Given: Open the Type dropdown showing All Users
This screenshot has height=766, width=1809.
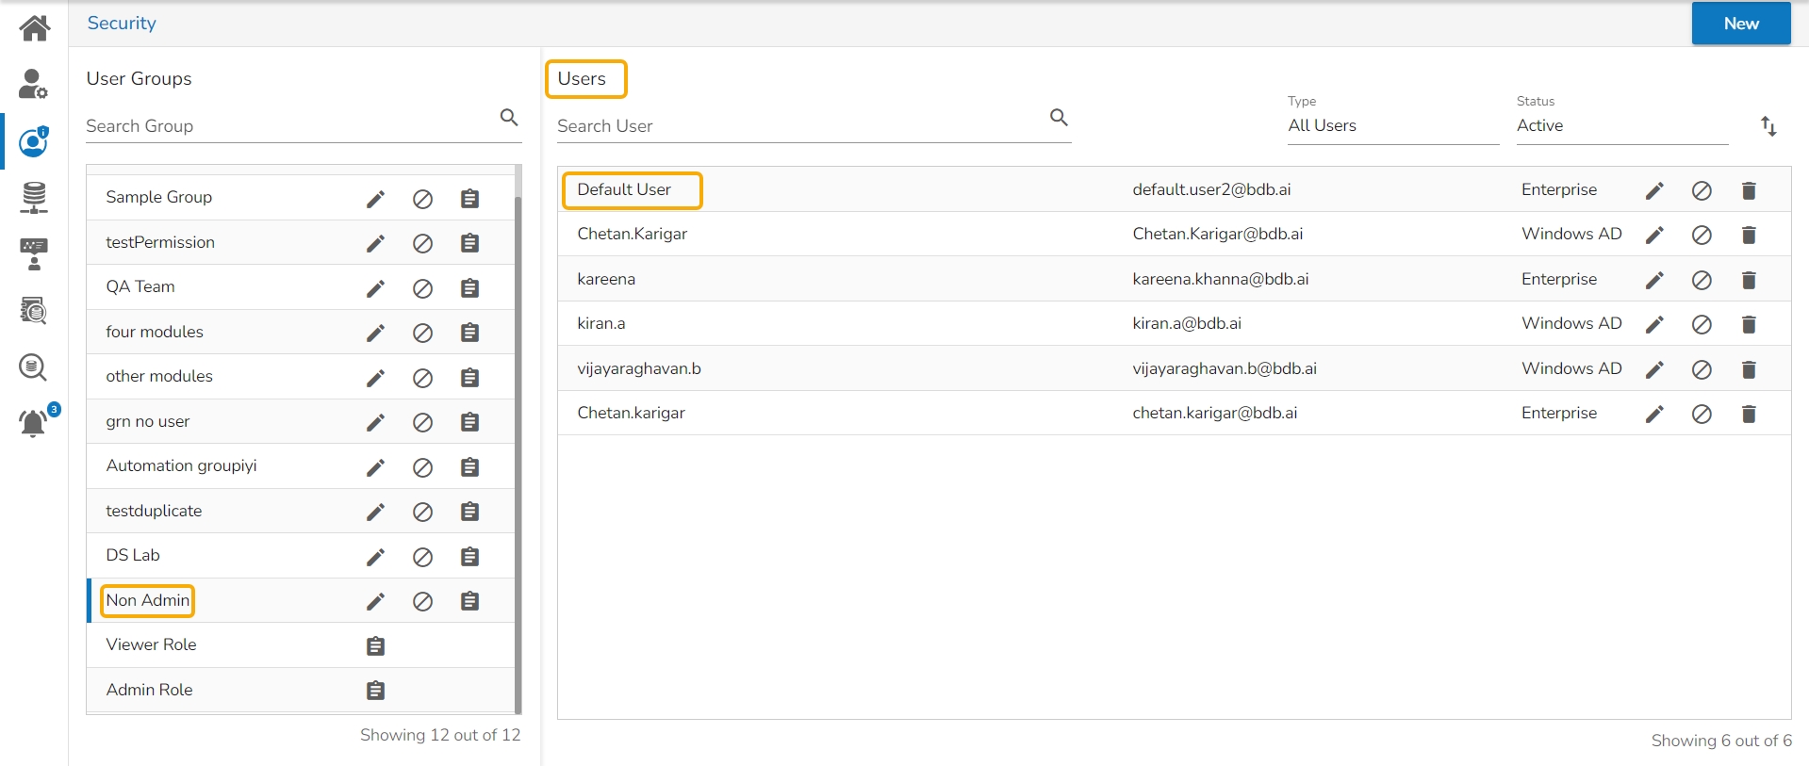Looking at the screenshot, I should pos(1391,126).
